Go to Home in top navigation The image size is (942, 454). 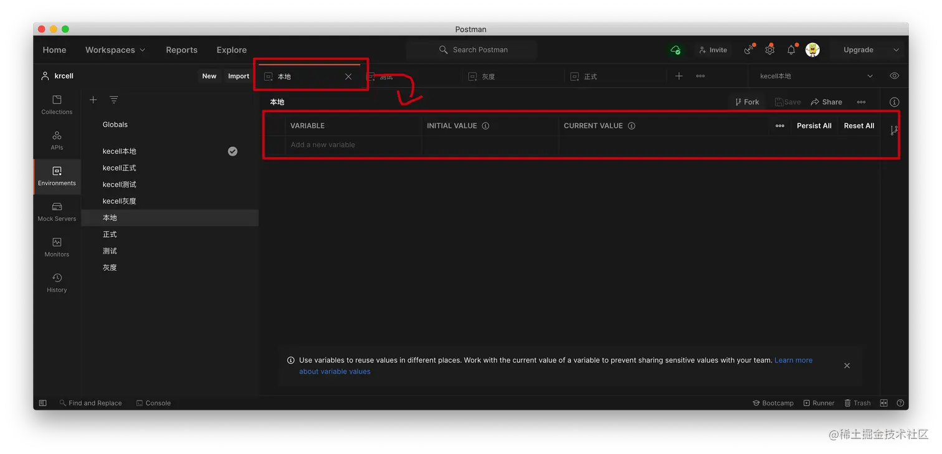point(54,50)
